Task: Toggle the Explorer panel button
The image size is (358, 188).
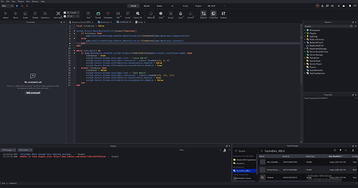Action: (x=204, y=15)
